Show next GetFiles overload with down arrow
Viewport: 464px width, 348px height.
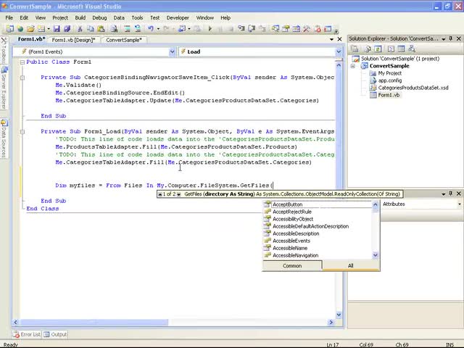point(178,194)
